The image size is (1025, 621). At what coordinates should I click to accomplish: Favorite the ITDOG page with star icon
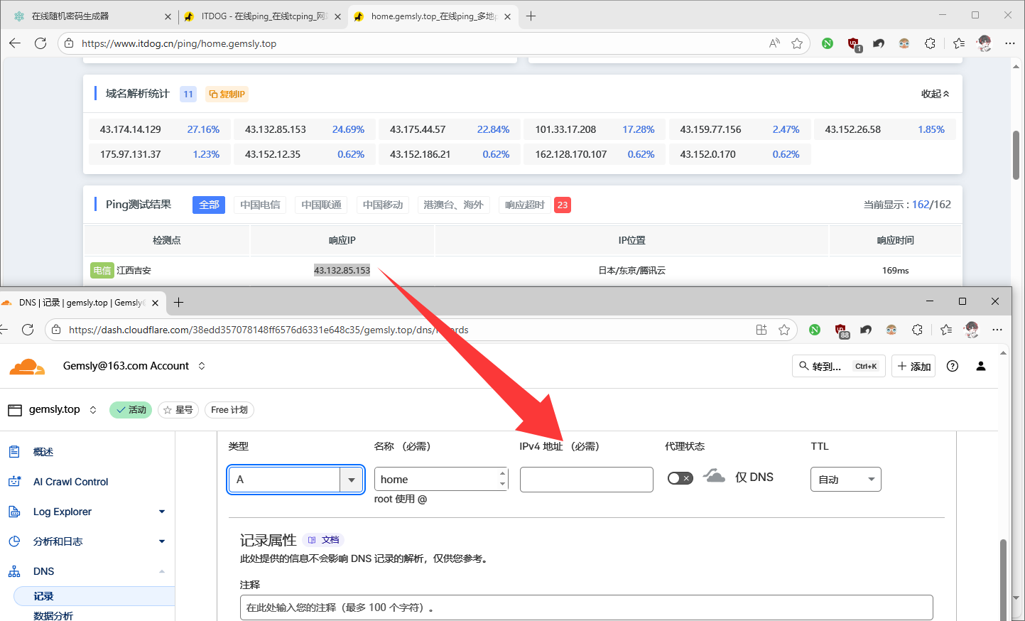pyautogui.click(x=797, y=43)
